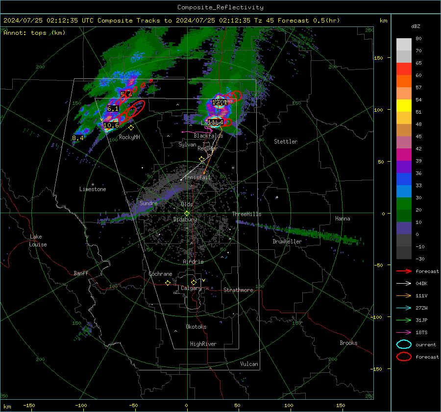Click the Airdrie label
Image resolution: width=441 pixels, height=412 pixels.
click(x=193, y=262)
